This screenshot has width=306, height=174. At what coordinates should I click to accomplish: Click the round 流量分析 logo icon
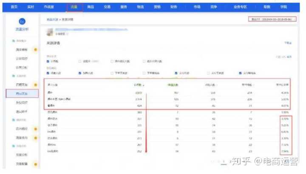point(22,21)
